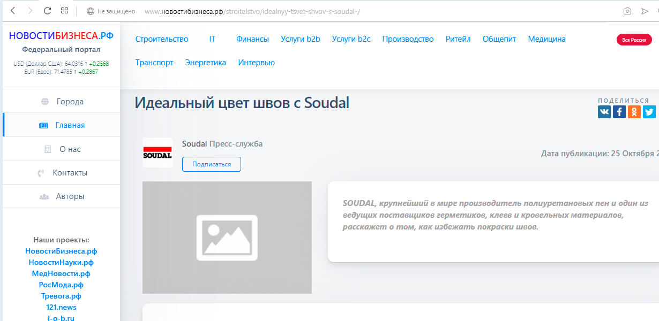
Task: Click the НОВОСТИБИЗНЕСА.РФ site logo
Action: click(x=61, y=36)
